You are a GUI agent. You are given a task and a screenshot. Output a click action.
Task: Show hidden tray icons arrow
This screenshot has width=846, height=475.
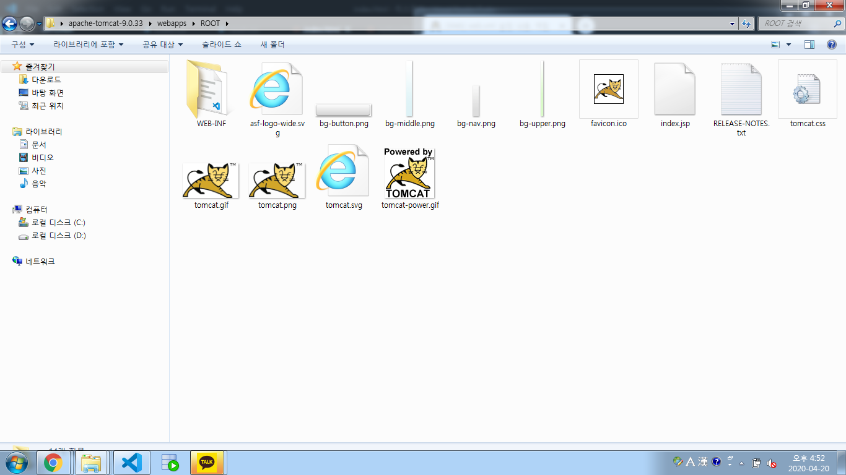click(741, 463)
